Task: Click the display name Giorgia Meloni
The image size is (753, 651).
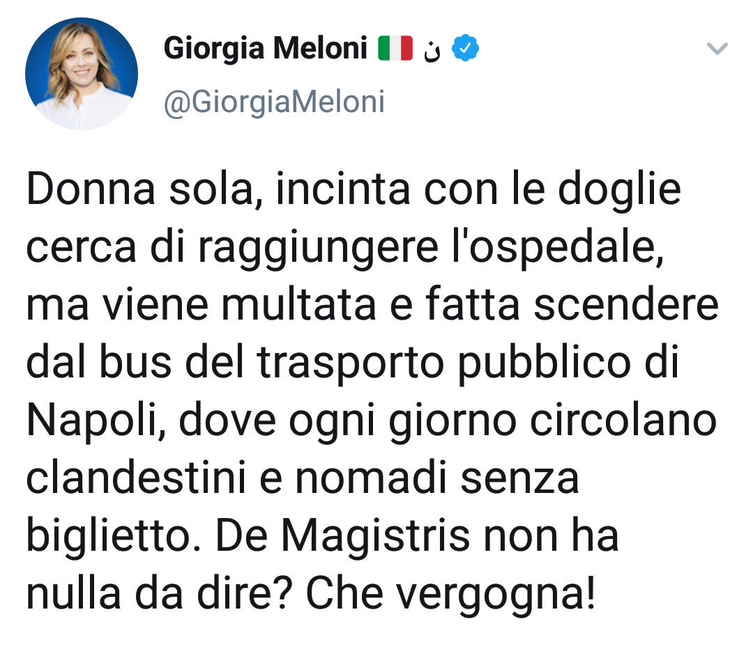Action: pyautogui.click(x=266, y=49)
